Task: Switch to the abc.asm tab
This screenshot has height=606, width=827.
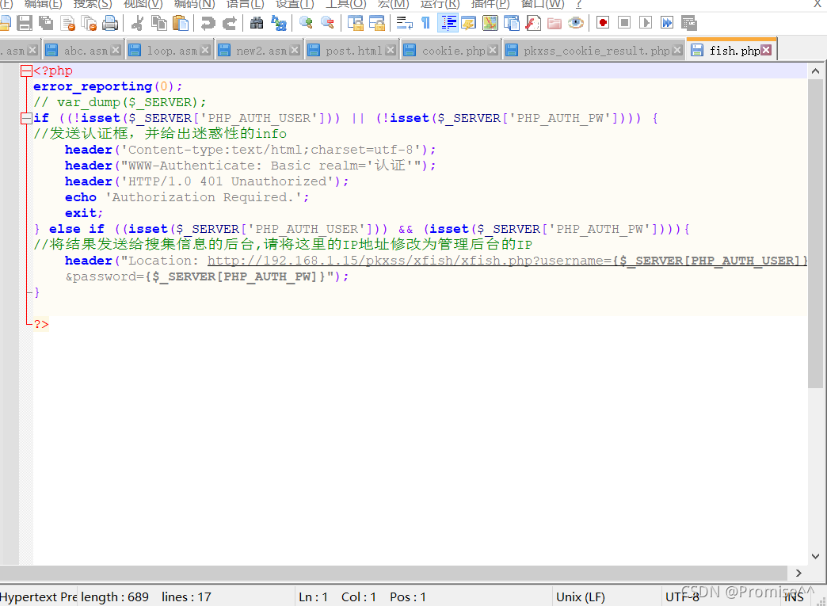Action: (x=82, y=51)
